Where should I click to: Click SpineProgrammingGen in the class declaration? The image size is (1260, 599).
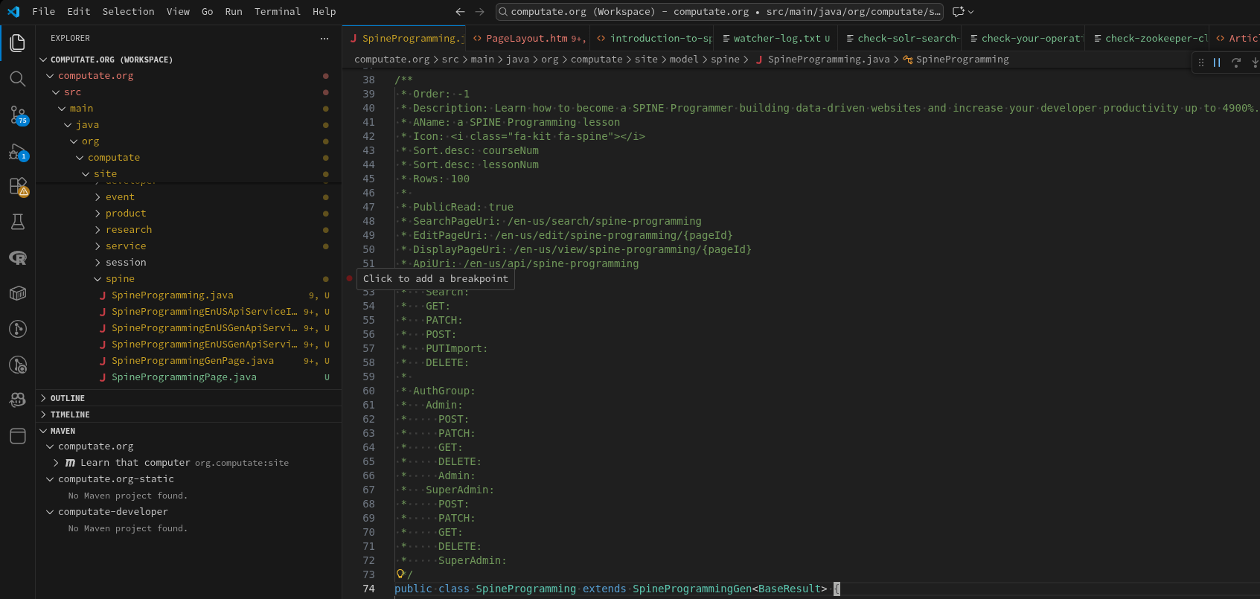pyautogui.click(x=692, y=589)
